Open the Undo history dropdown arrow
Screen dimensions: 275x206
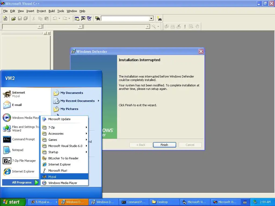pyautogui.click(x=59, y=19)
